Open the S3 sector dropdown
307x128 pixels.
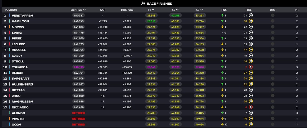[x=202, y=10]
